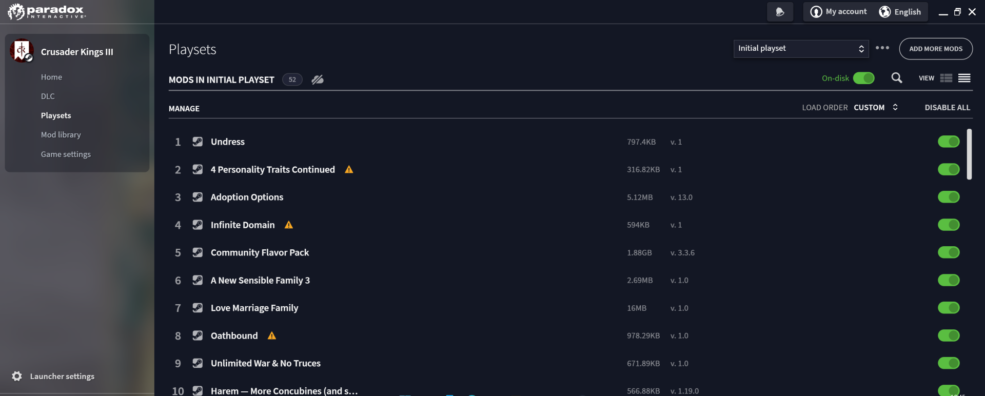985x396 pixels.
Task: Click the Manage label
Action: pyautogui.click(x=184, y=108)
